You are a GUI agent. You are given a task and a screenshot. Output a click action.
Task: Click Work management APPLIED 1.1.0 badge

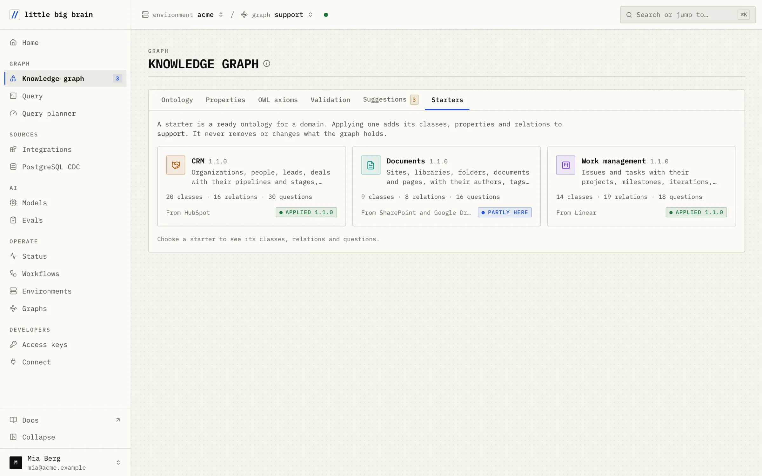tap(696, 212)
